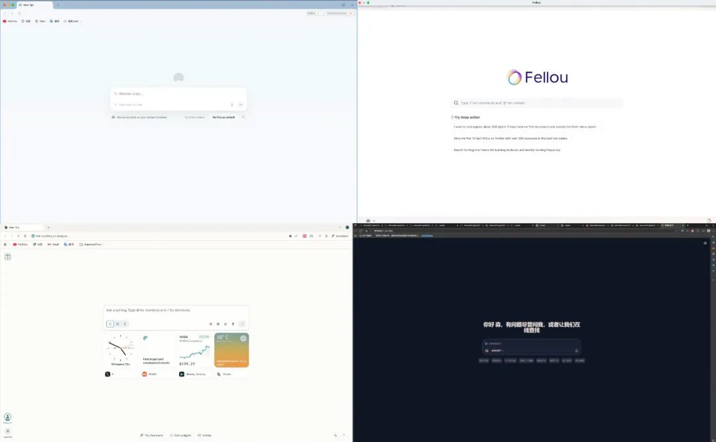Click the pink extension icon in Comet's toolbar
This screenshot has width=716, height=442.
click(304, 236)
